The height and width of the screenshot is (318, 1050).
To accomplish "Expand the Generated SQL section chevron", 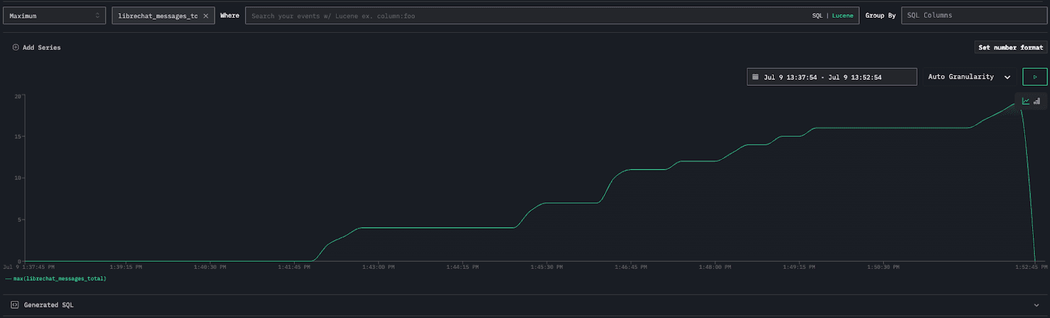I will (1036, 305).
